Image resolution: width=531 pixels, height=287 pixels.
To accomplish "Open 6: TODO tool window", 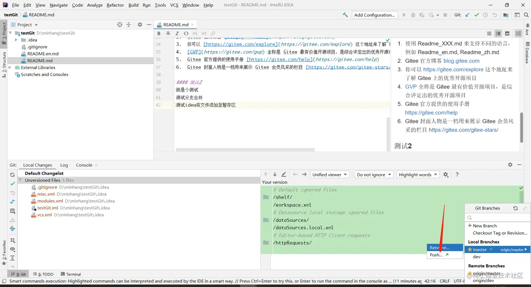I will coord(43,274).
